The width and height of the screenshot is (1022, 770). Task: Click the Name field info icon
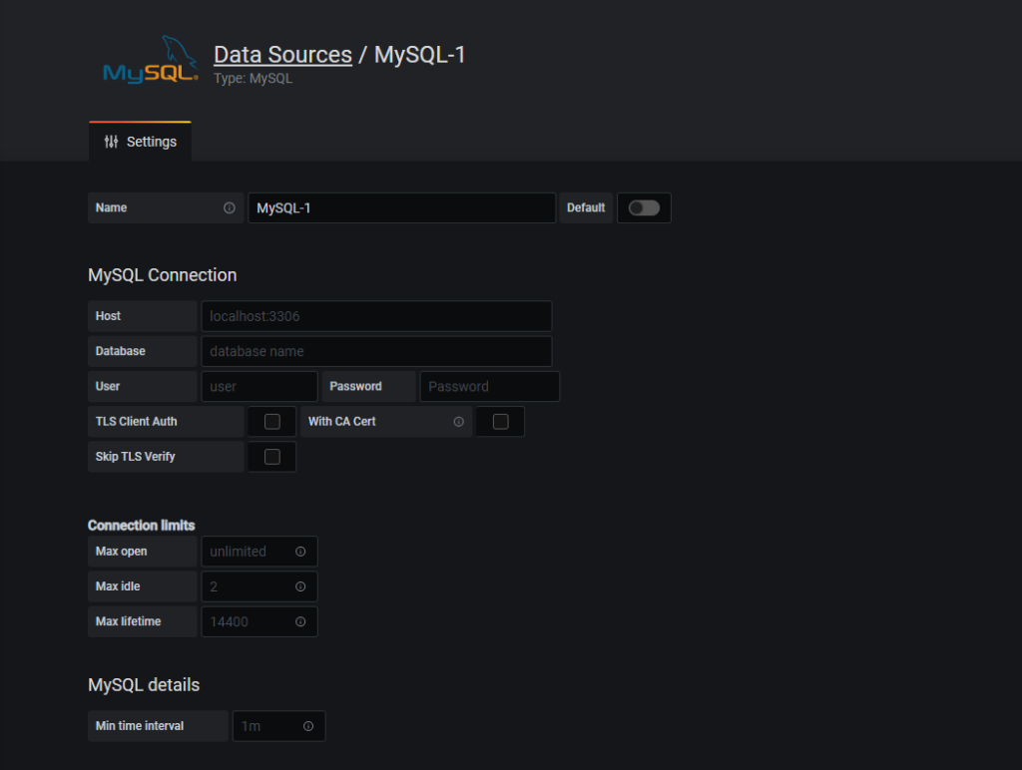230,207
